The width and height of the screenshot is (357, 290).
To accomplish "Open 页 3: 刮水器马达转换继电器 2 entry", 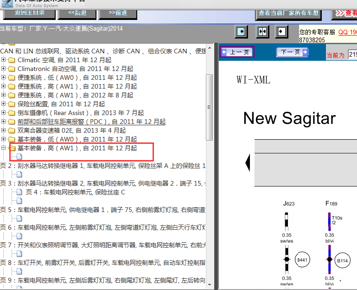I will [102, 183].
